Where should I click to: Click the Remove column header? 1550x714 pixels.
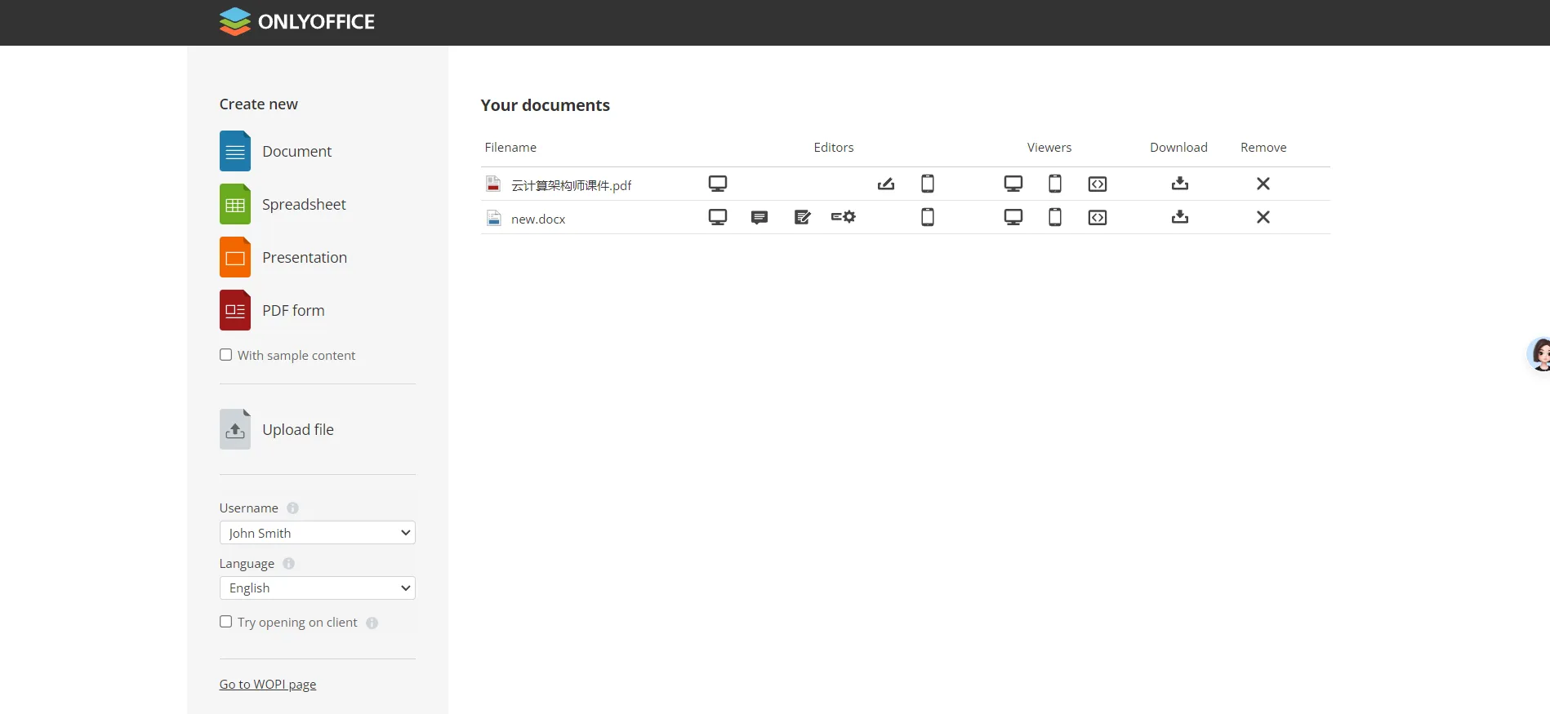[x=1263, y=148]
